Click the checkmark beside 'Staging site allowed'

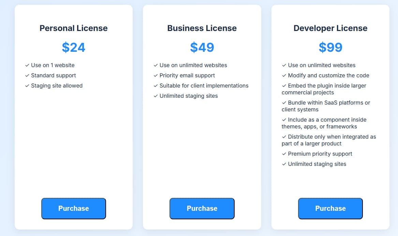(x=27, y=85)
